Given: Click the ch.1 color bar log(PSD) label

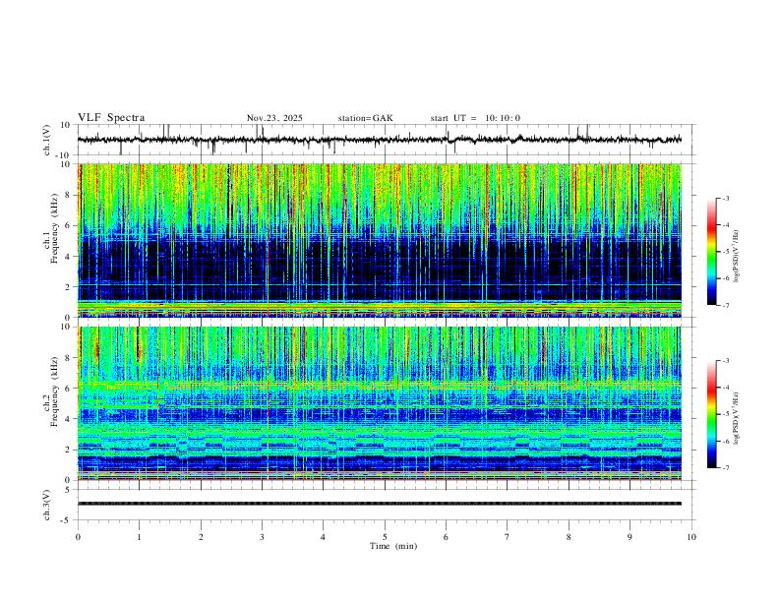Looking at the screenshot, I should tap(737, 257).
